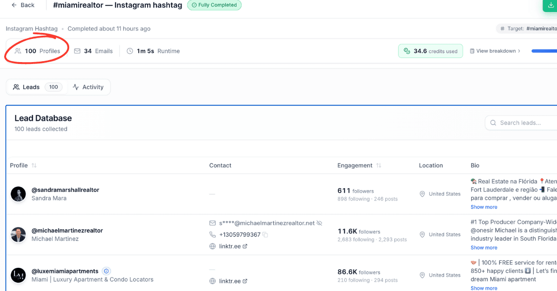This screenshot has width=557, height=291.
Task: Click the globe icon next to linktr.ee
Action: click(213, 246)
